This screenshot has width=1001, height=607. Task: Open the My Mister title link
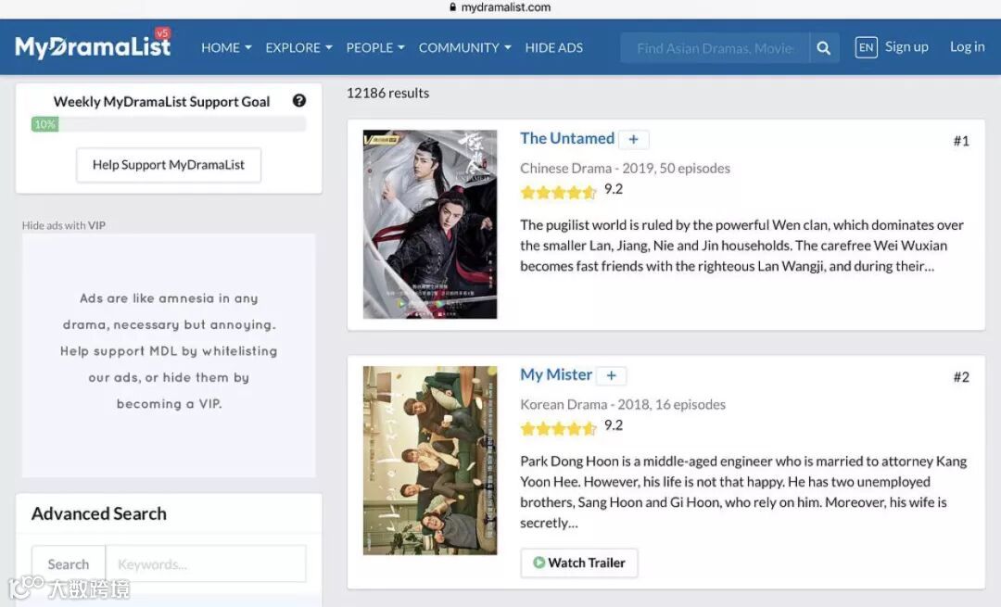(x=556, y=374)
